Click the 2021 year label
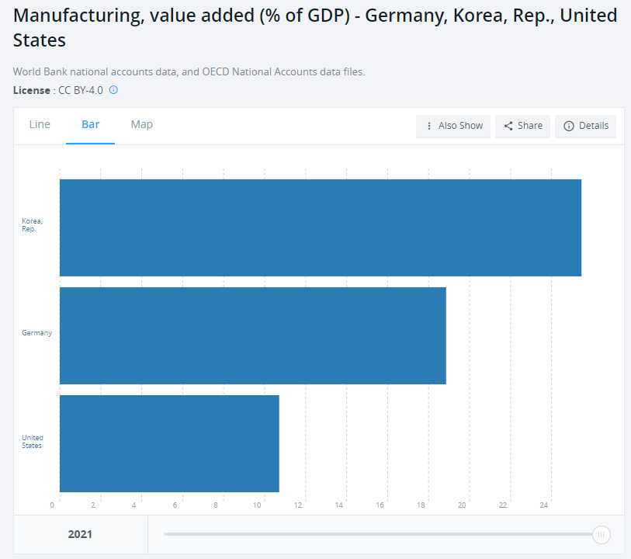631x559 pixels. click(80, 534)
